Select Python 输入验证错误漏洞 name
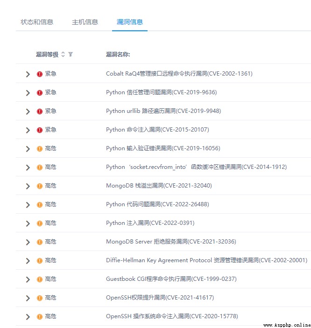The width and height of the screenshot is (311, 328). [163, 148]
